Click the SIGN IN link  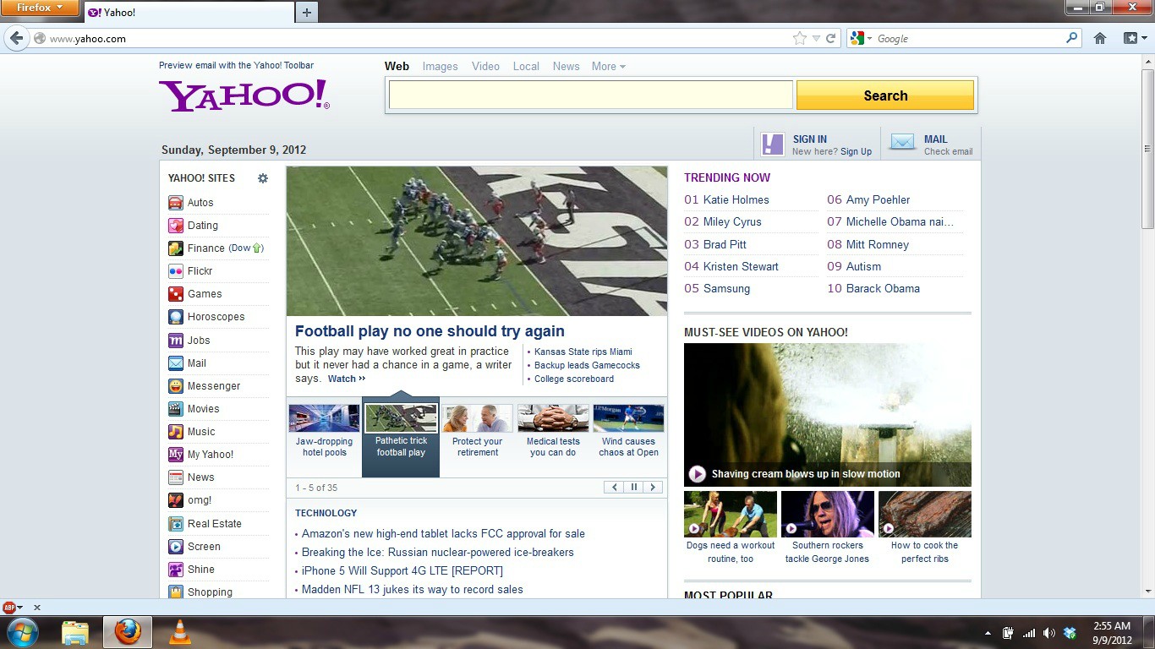(x=809, y=139)
